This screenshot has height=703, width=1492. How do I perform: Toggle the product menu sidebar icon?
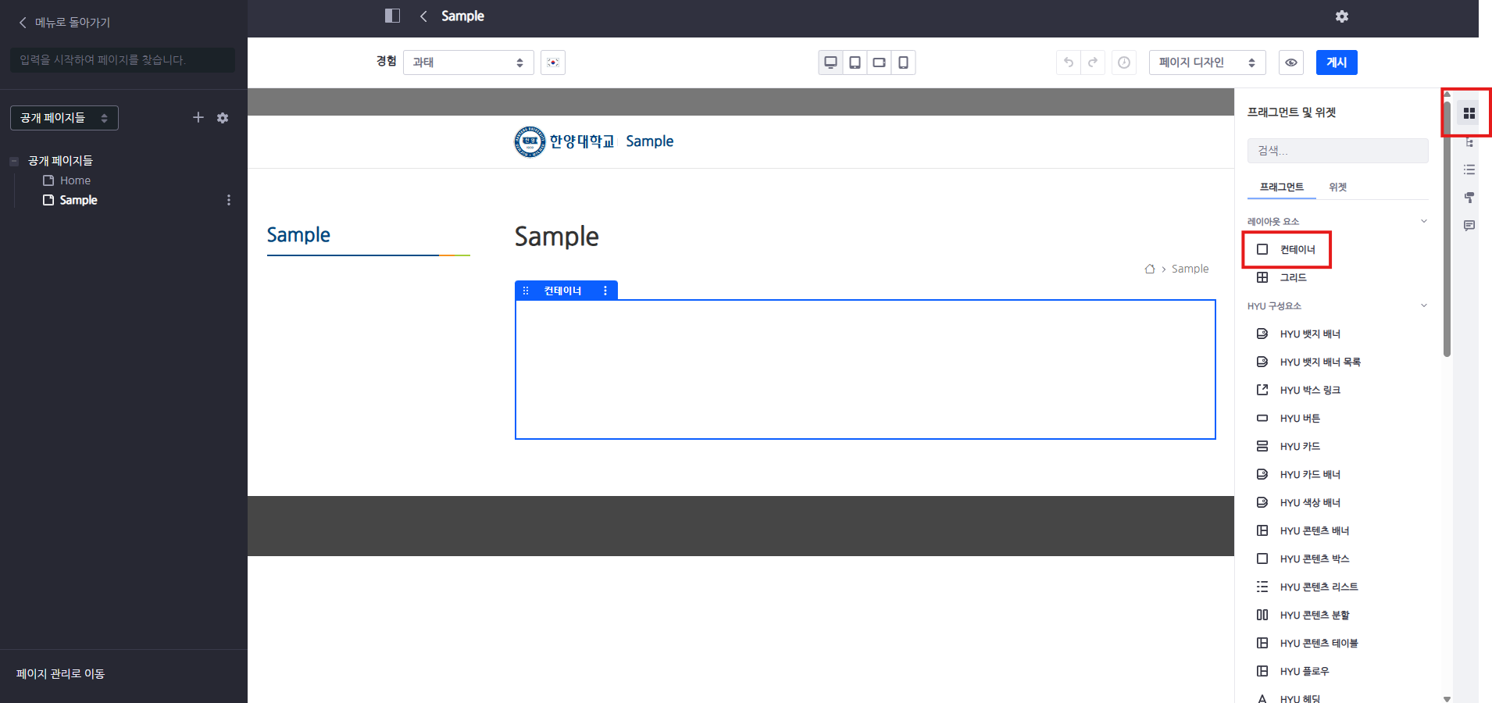[x=392, y=16]
